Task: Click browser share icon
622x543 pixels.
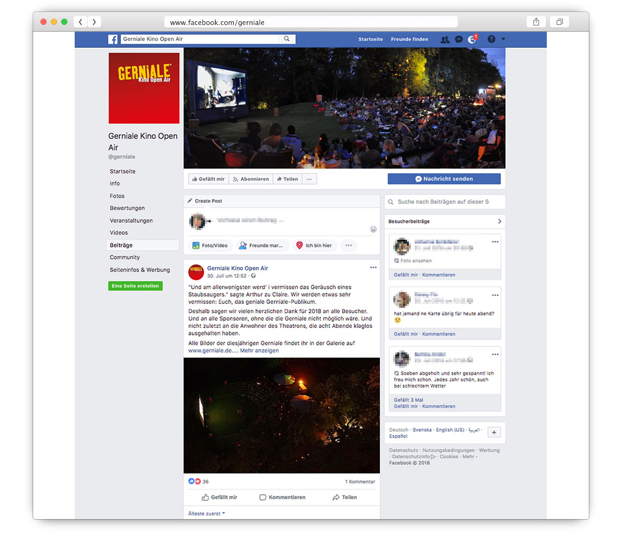Action: coord(536,22)
